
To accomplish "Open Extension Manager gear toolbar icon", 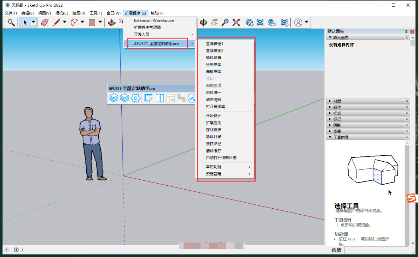I will [284, 23].
